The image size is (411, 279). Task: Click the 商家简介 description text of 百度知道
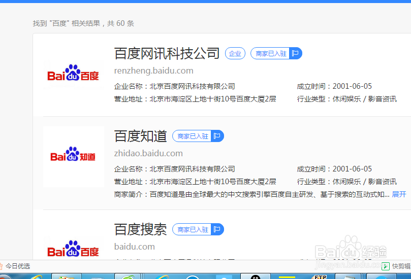(x=252, y=194)
